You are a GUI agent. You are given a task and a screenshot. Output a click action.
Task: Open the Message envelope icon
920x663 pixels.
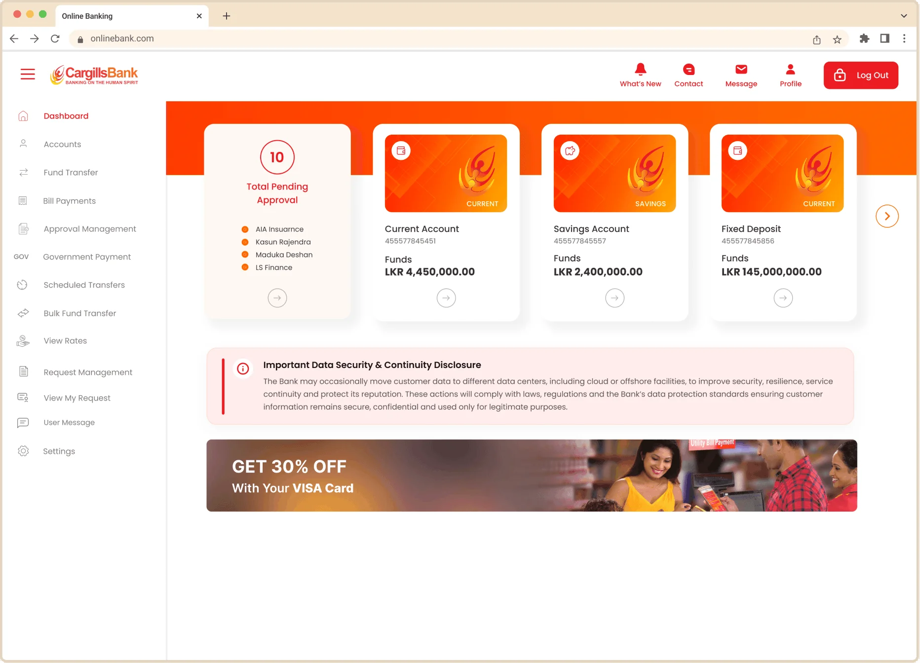click(741, 69)
